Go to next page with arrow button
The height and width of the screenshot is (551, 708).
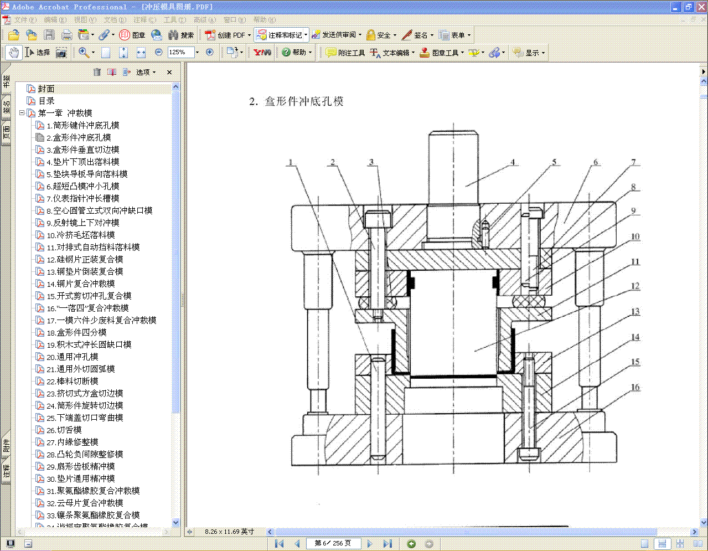[x=369, y=543]
